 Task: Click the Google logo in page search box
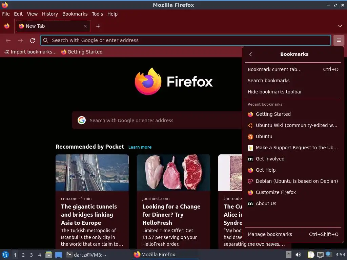(x=82, y=120)
